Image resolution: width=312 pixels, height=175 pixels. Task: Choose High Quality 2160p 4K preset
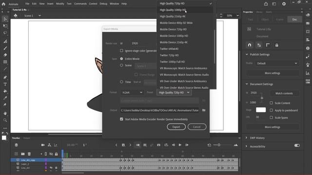tap(185, 16)
